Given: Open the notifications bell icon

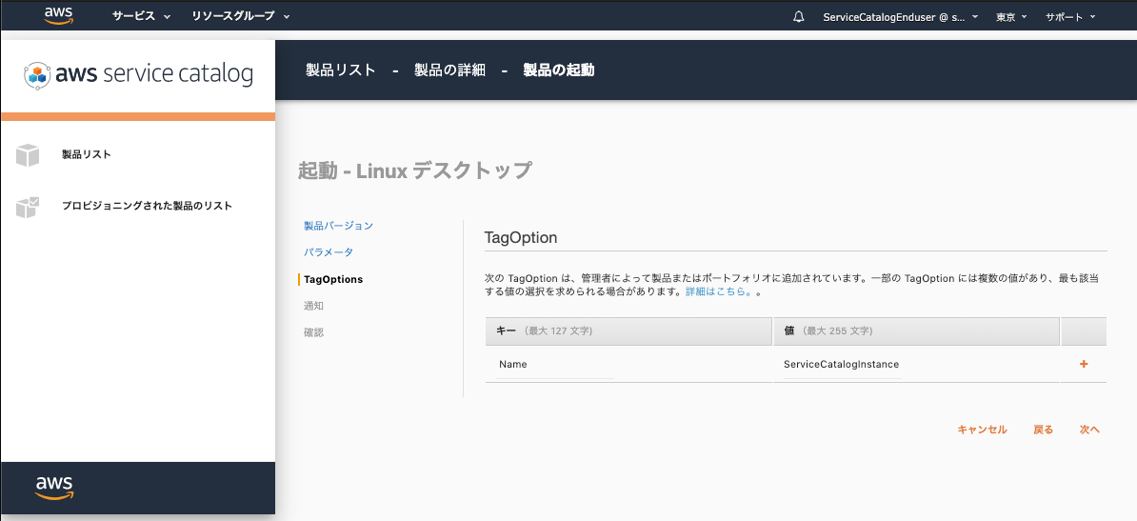Looking at the screenshot, I should tap(798, 17).
